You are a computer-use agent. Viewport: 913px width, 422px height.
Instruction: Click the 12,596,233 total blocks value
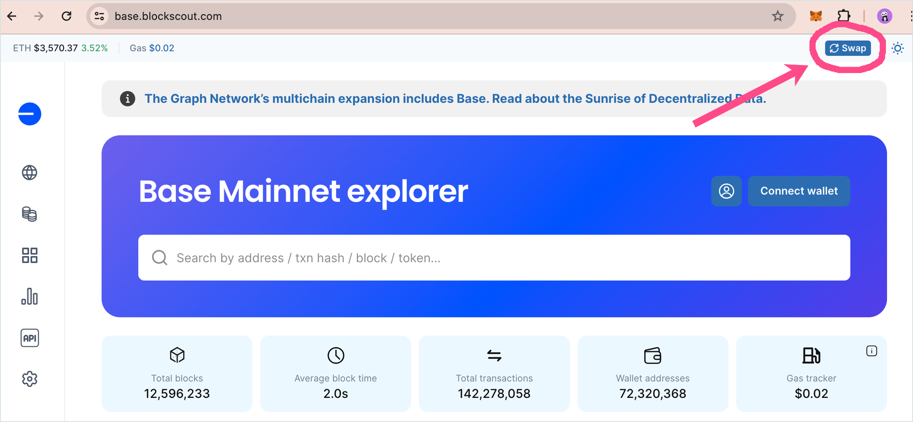click(177, 394)
